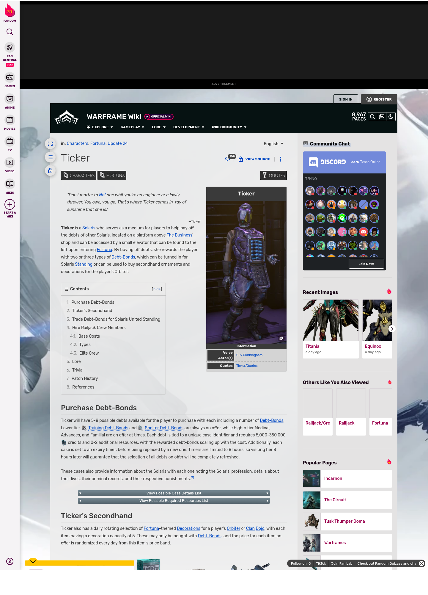
Task: Click the Recent Images flame icon
Action: 389,292
